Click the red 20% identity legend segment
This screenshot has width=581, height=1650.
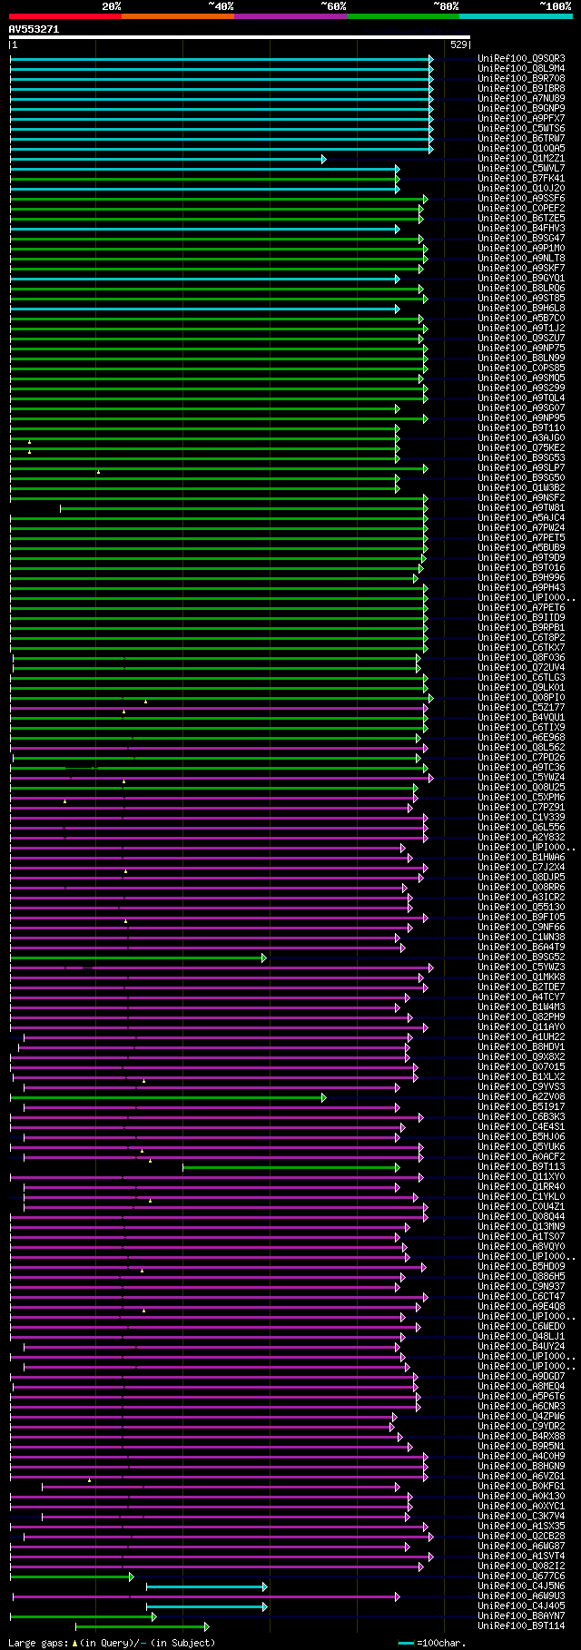click(x=65, y=16)
